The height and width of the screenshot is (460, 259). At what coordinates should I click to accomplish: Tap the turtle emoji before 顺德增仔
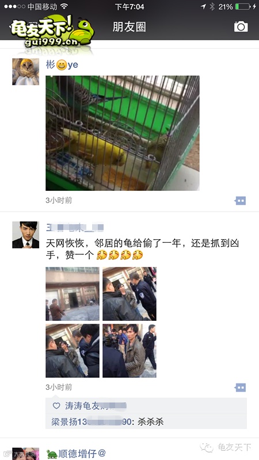[x=52, y=454]
